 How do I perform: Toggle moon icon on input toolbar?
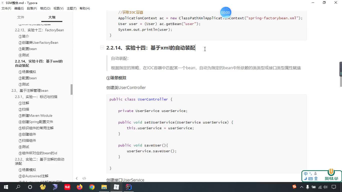pyautogui.click(x=305, y=178)
